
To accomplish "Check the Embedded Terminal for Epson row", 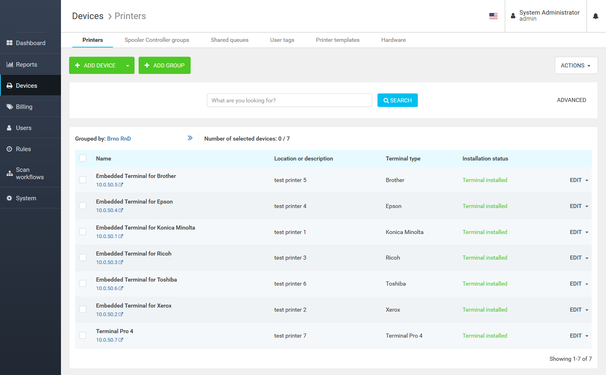I will [83, 206].
